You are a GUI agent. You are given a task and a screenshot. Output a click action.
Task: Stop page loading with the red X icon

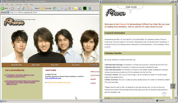coord(19,8)
